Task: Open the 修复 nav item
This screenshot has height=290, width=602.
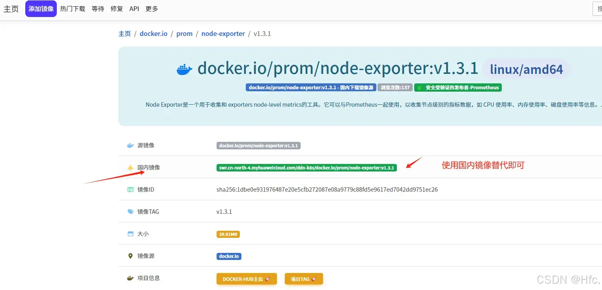Action: coord(117,9)
